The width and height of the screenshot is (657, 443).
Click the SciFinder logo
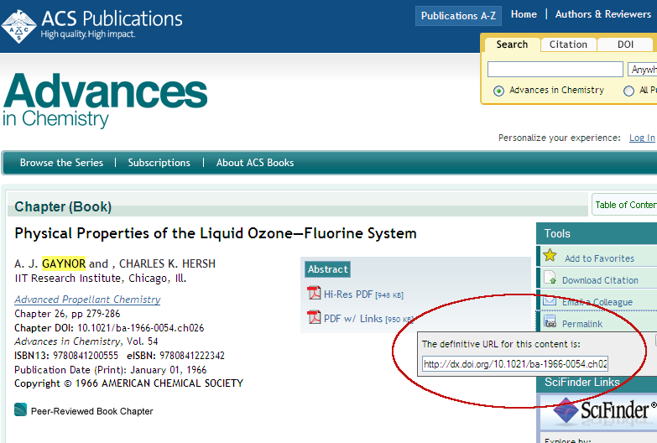click(603, 410)
